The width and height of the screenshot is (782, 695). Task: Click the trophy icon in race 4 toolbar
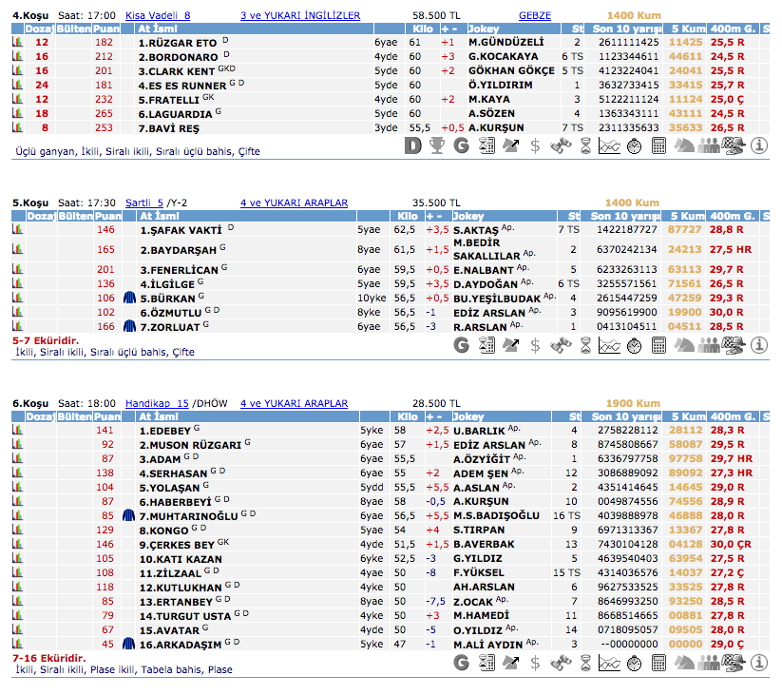point(437,145)
